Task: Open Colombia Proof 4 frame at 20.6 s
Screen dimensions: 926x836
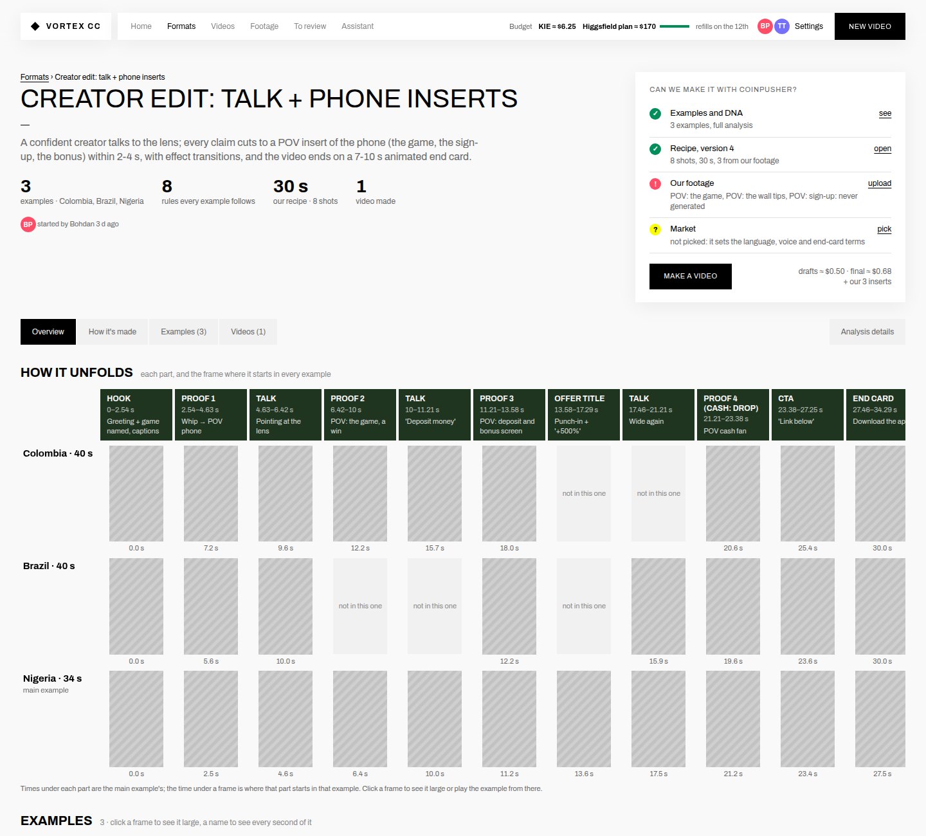Action: 733,494
